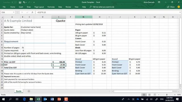Open the Ribbon Display Options icon
The image size is (182, 102).
tap(159, 2)
